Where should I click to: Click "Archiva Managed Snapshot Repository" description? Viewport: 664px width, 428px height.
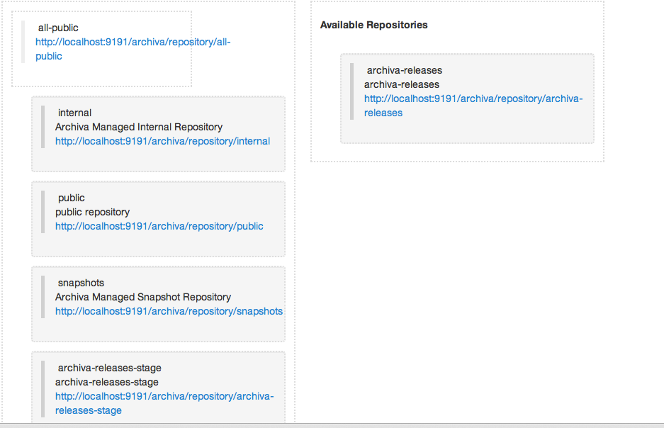[143, 297]
